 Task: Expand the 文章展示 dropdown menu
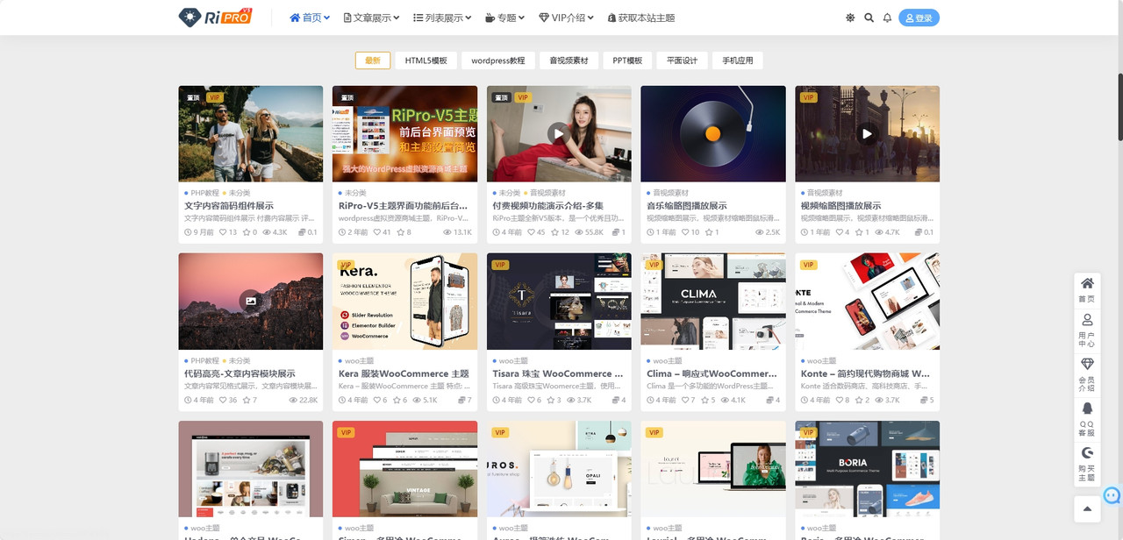(371, 18)
